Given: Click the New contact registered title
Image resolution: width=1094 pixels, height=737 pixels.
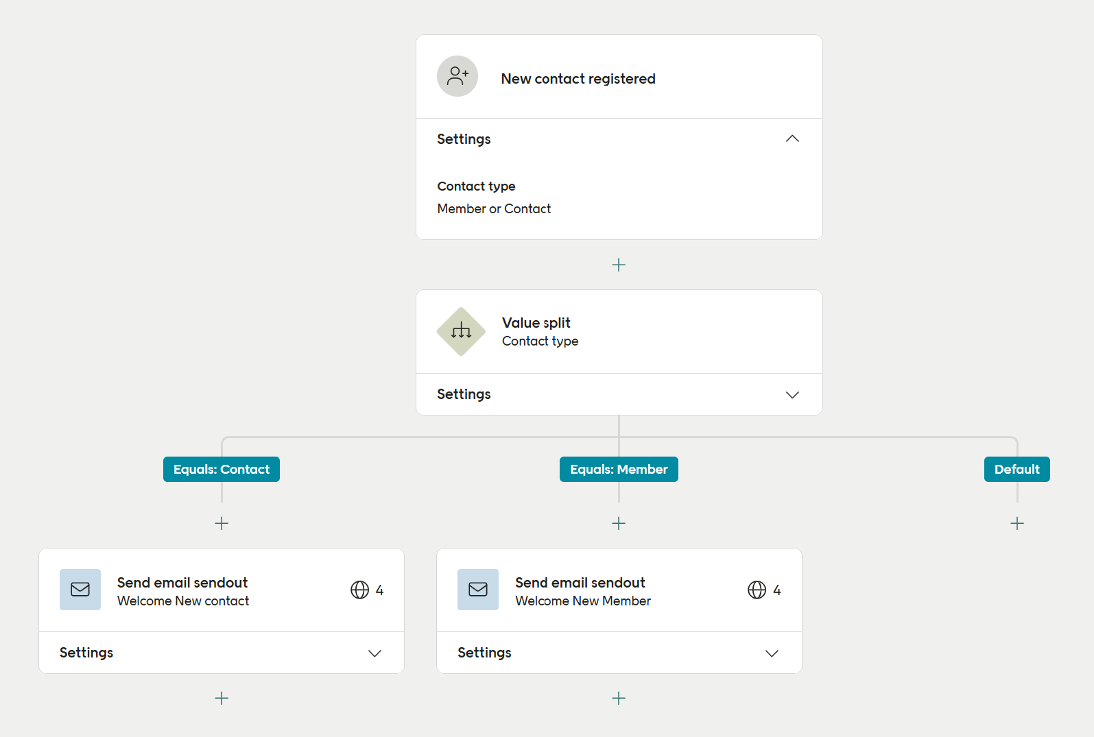Looking at the screenshot, I should coord(578,79).
